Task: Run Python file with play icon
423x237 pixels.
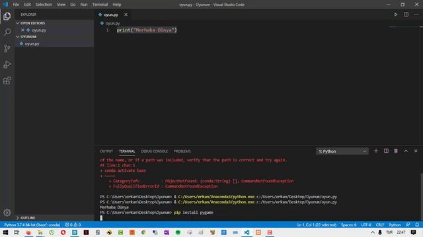Action: 396,14
